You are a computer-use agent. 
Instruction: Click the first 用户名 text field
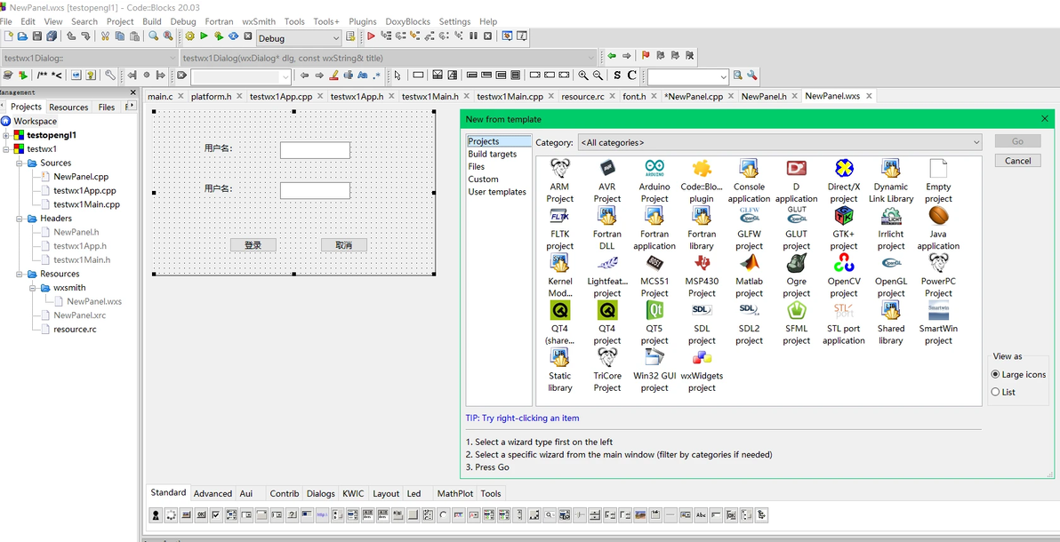pyautogui.click(x=315, y=150)
